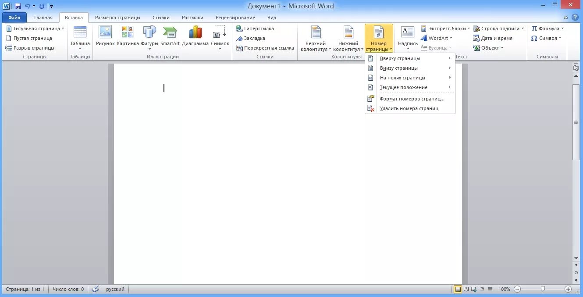This screenshot has width=583, height=297.
Task: Open word count via Число слов: 0
Action: (68, 289)
